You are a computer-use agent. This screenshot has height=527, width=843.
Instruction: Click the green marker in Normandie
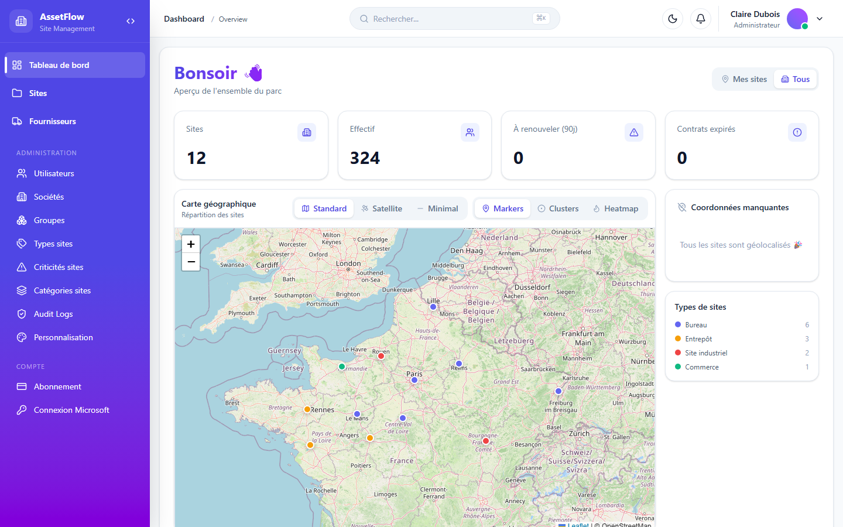coord(342,367)
